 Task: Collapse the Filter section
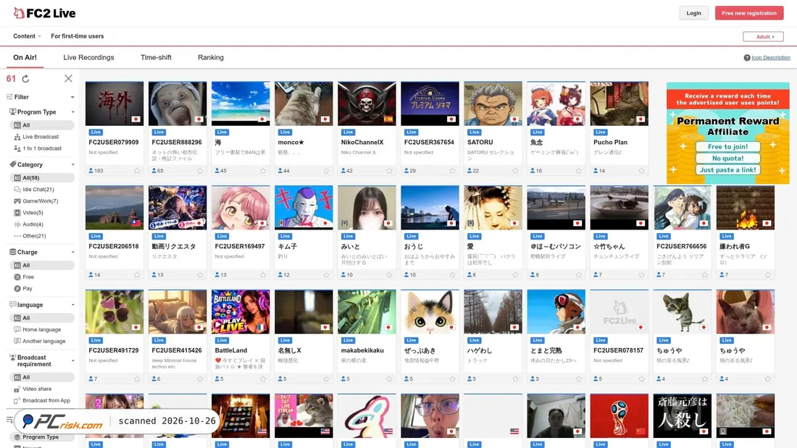point(72,97)
